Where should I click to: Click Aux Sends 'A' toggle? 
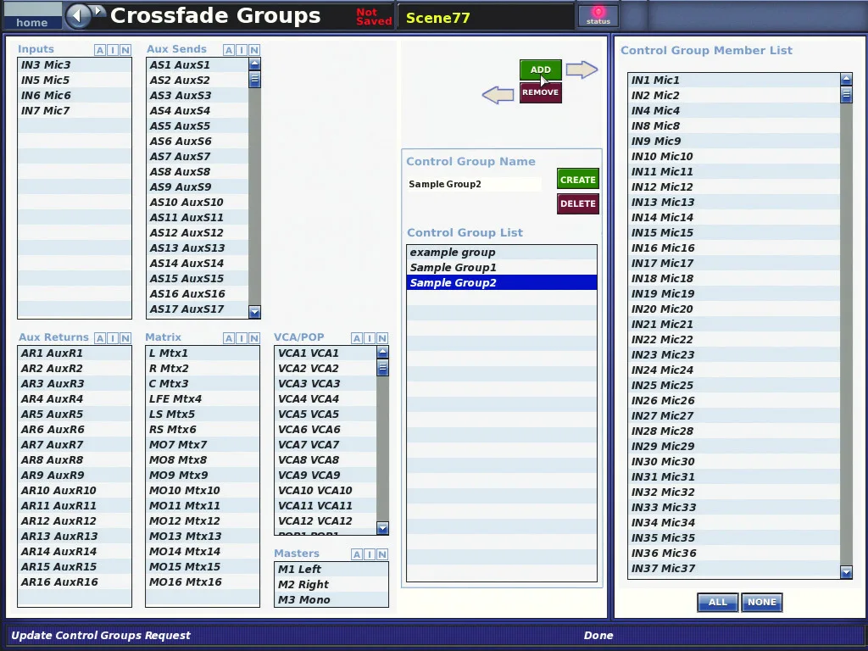[x=229, y=50]
